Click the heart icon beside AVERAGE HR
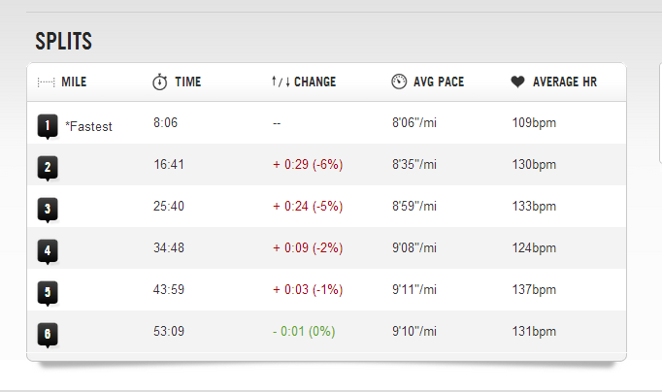Viewport: 662px width, 392px height. point(517,82)
